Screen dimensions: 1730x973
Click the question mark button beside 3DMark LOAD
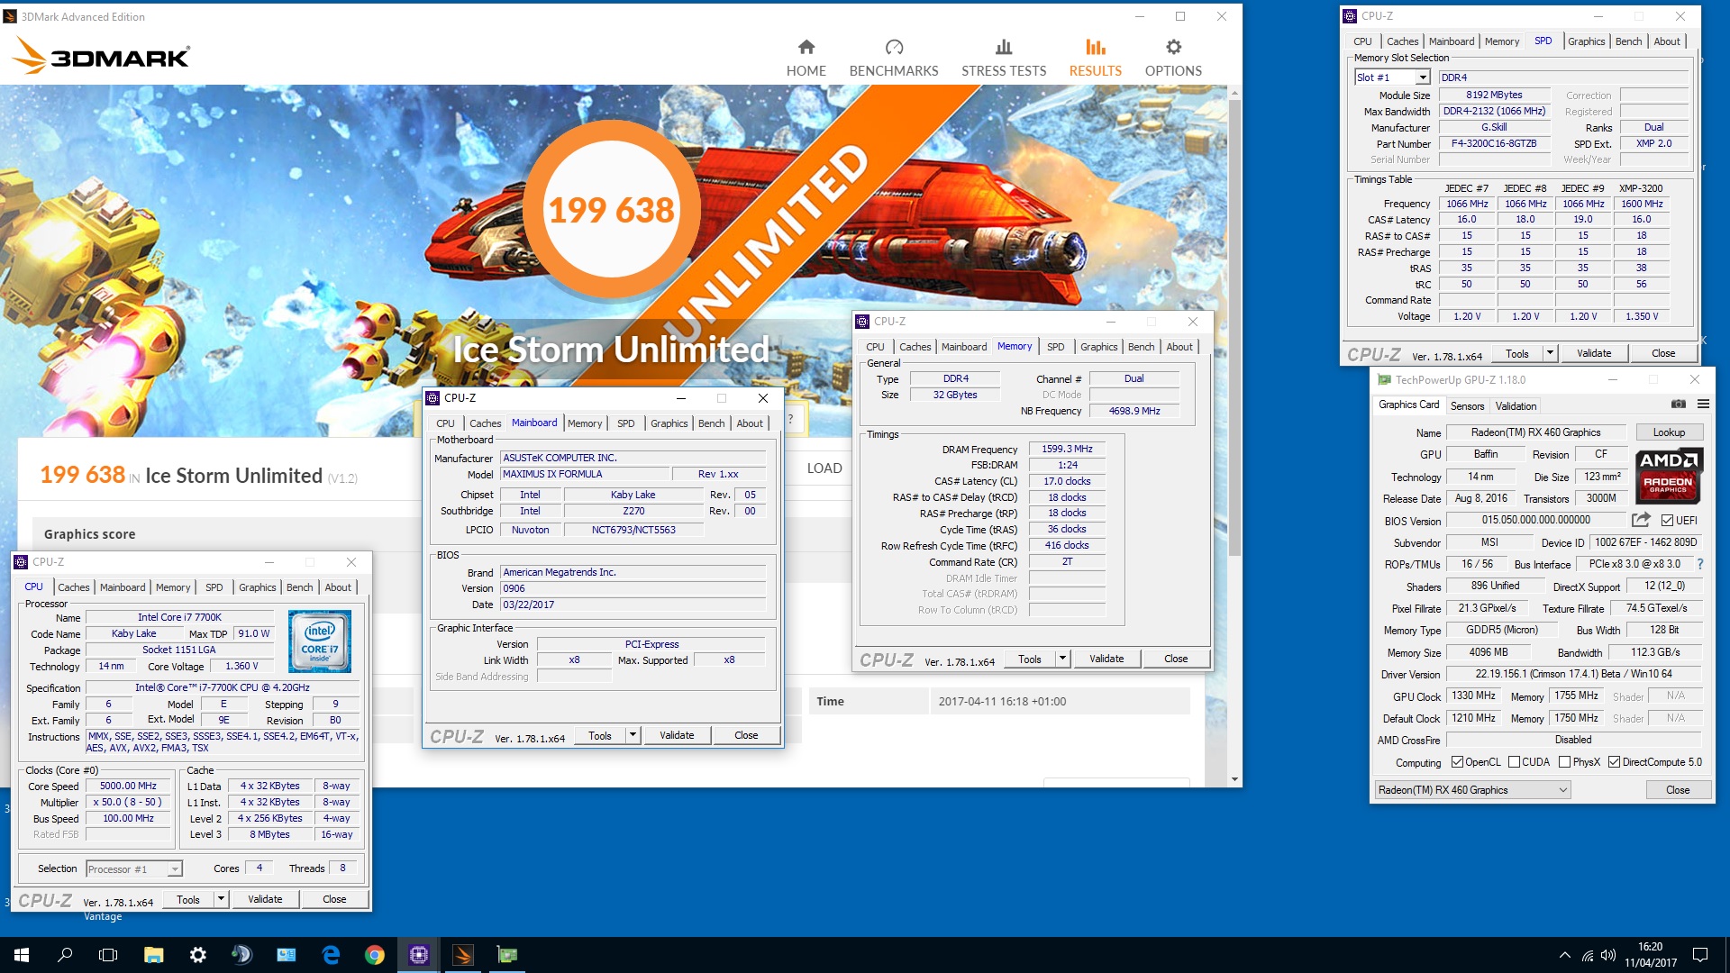click(x=790, y=419)
